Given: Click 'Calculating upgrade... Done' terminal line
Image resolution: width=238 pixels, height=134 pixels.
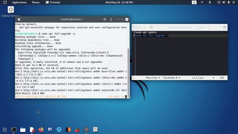Looking at the screenshot, I should (34, 46).
